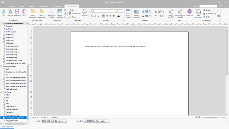
Task: Create a new Textbaustein with Neu
Action: coord(3,13)
